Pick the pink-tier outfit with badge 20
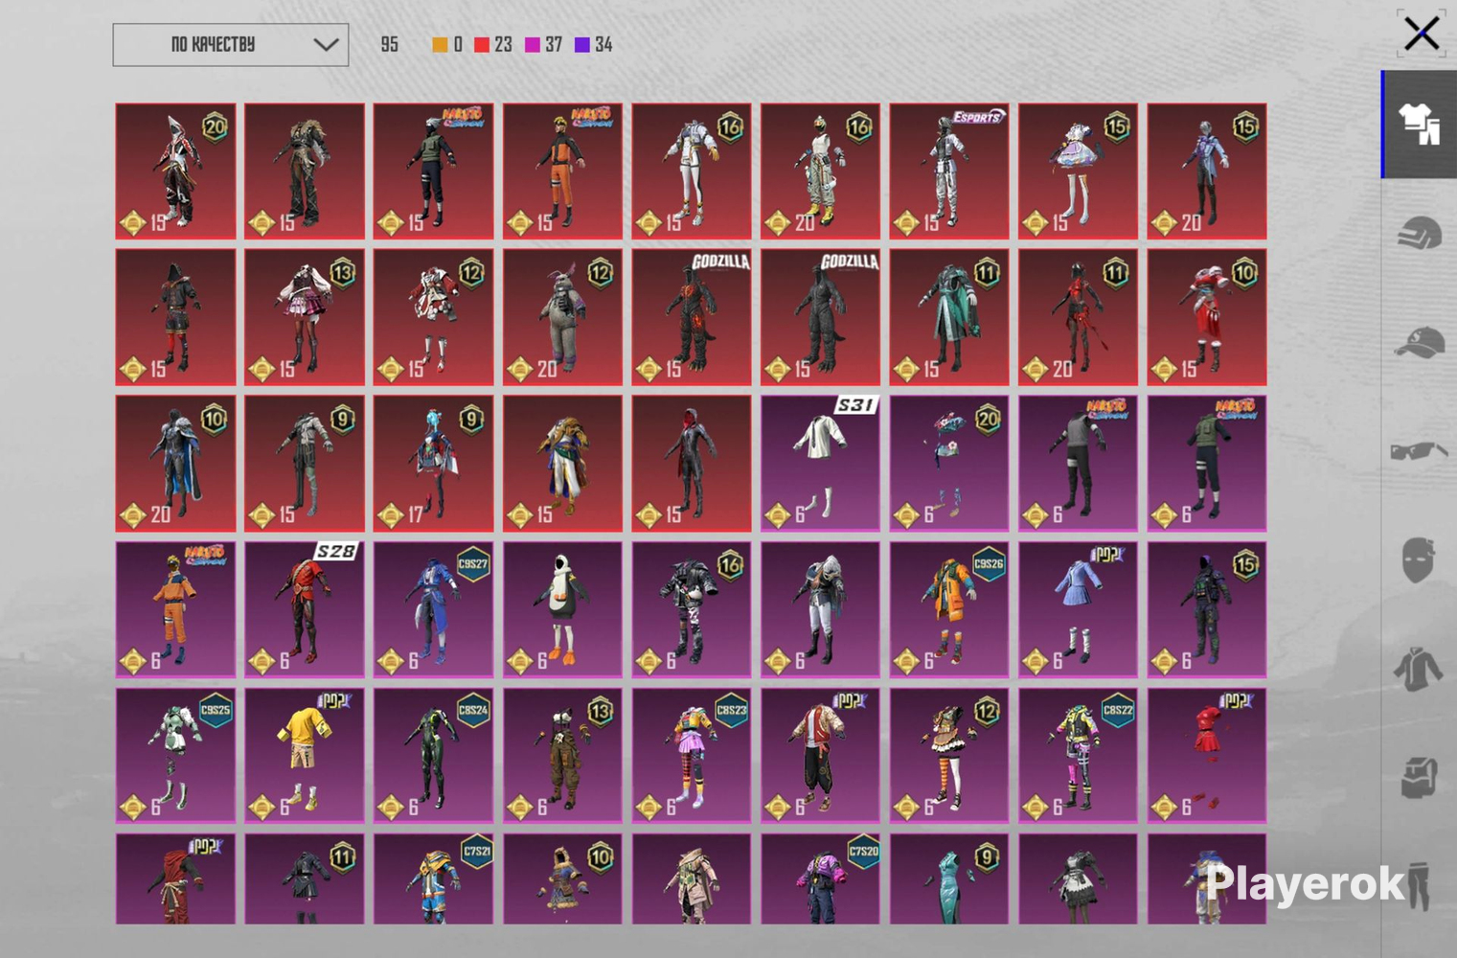Viewport: 1457px width, 958px height. tap(949, 464)
